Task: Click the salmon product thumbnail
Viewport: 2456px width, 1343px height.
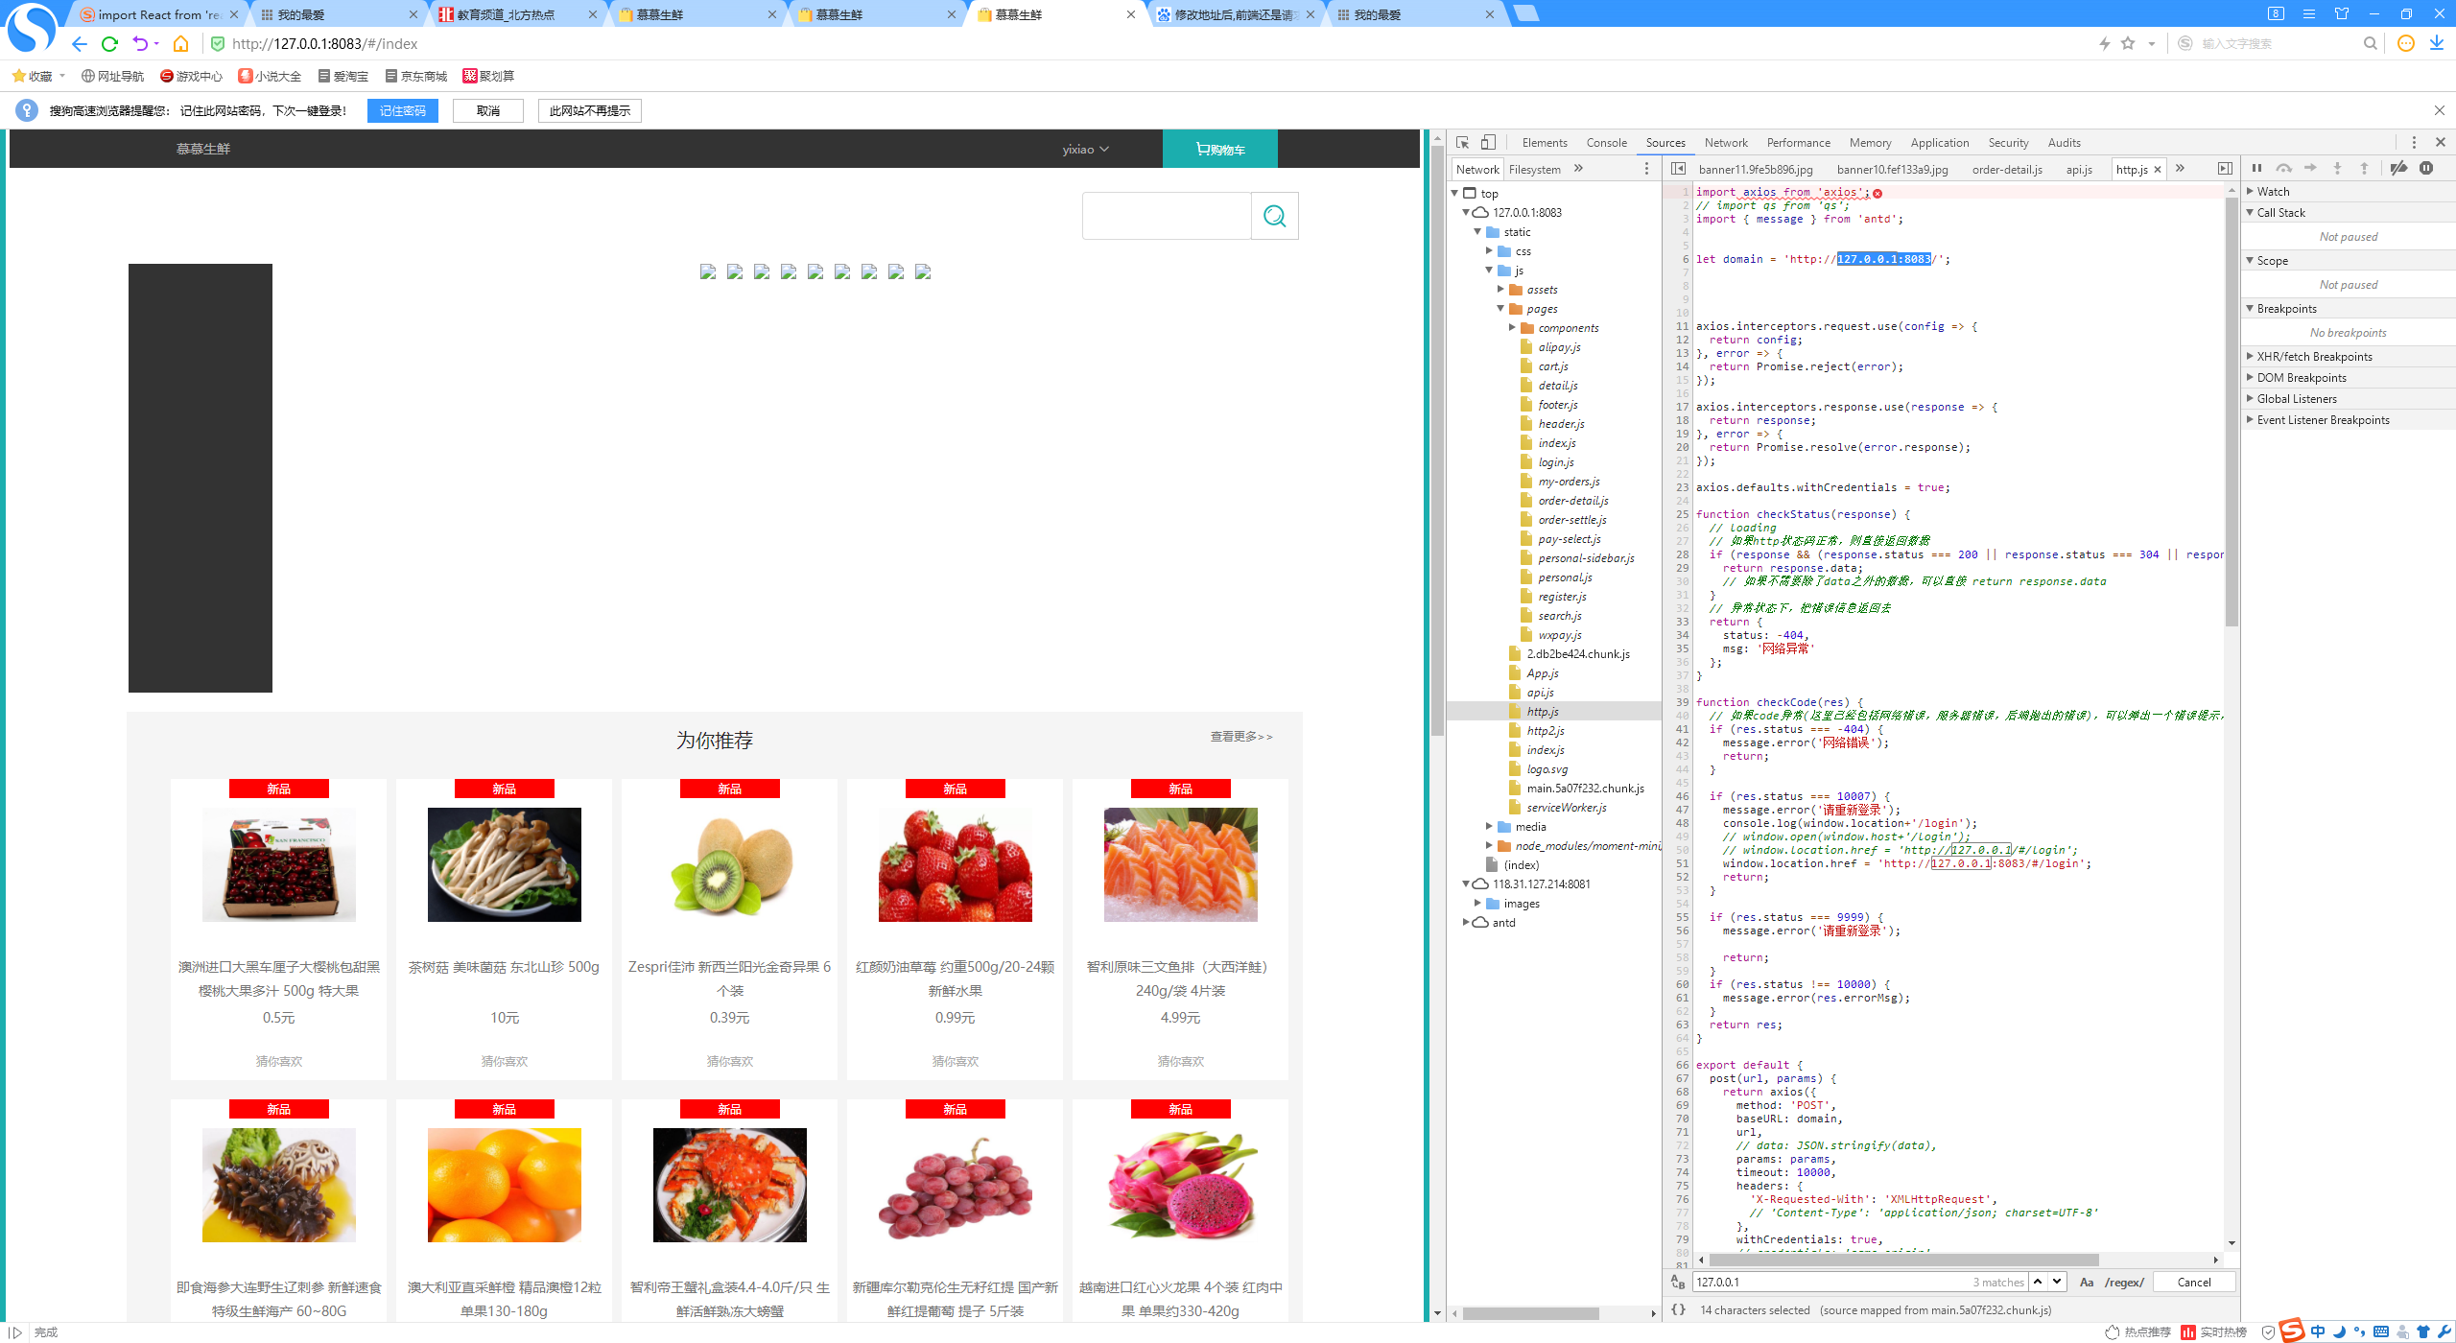Action: [1180, 864]
